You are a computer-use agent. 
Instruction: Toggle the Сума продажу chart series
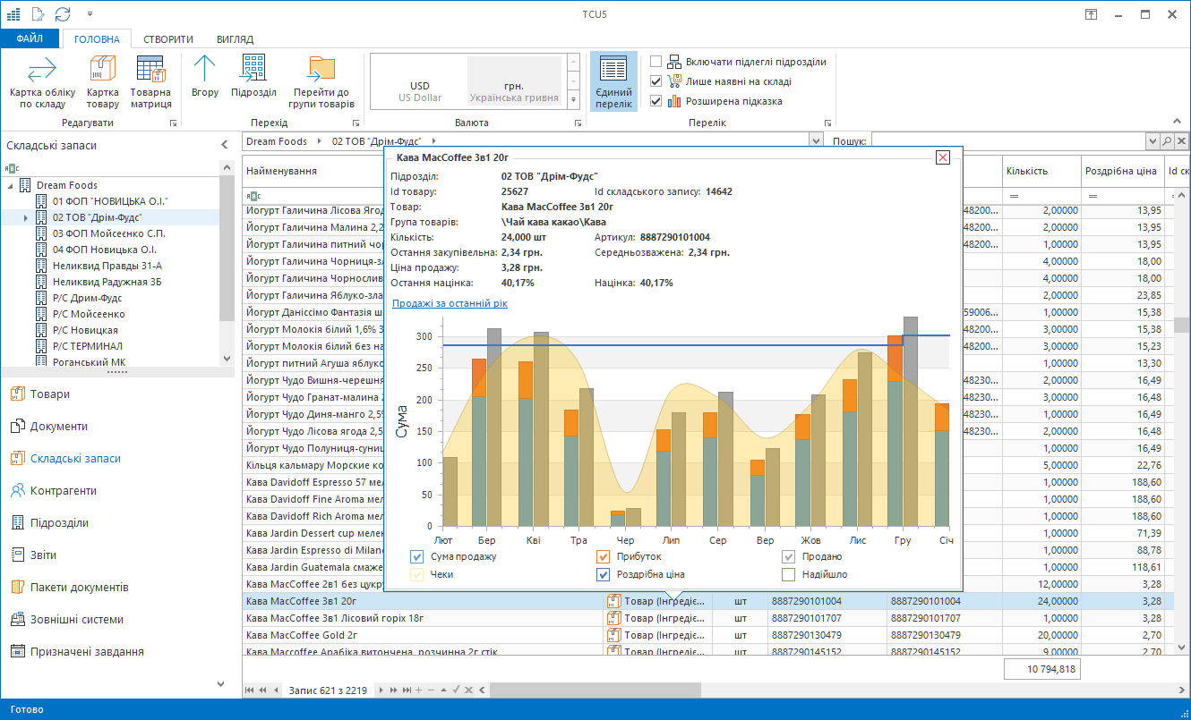[x=416, y=556]
